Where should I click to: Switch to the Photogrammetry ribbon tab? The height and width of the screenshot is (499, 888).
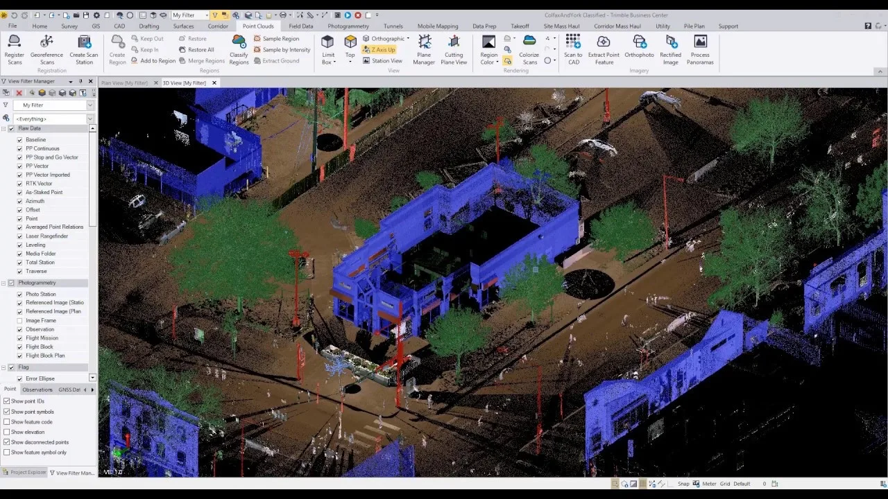pyautogui.click(x=348, y=26)
